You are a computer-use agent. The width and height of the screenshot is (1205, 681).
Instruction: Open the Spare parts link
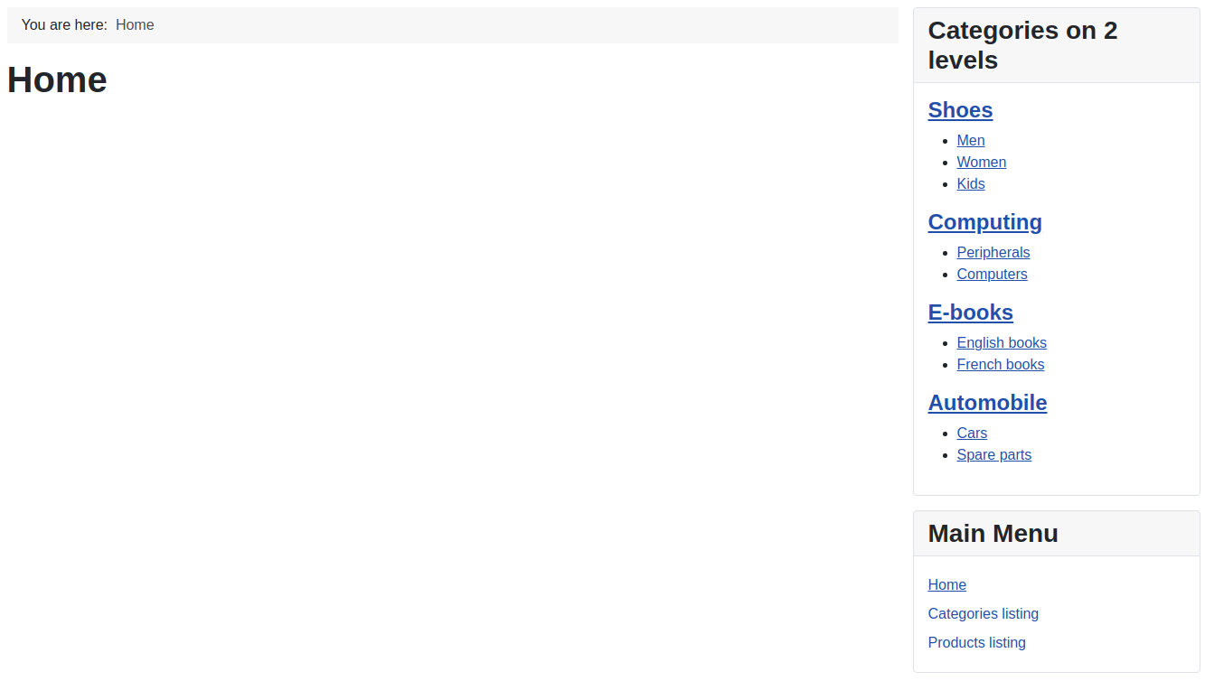click(x=993, y=454)
